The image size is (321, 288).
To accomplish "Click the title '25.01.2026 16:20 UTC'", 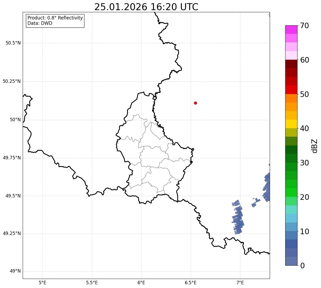I will [146, 7].
